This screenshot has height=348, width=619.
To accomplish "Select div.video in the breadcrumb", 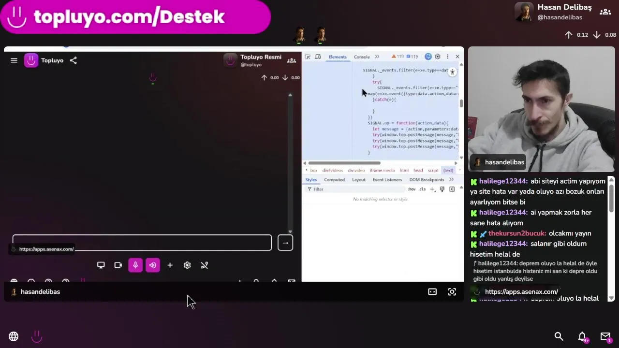I will point(356,170).
